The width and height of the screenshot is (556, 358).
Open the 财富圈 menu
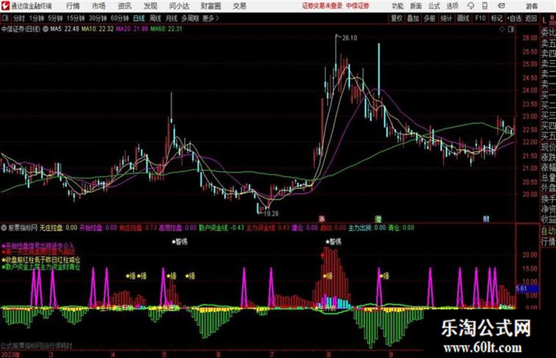[211, 6]
